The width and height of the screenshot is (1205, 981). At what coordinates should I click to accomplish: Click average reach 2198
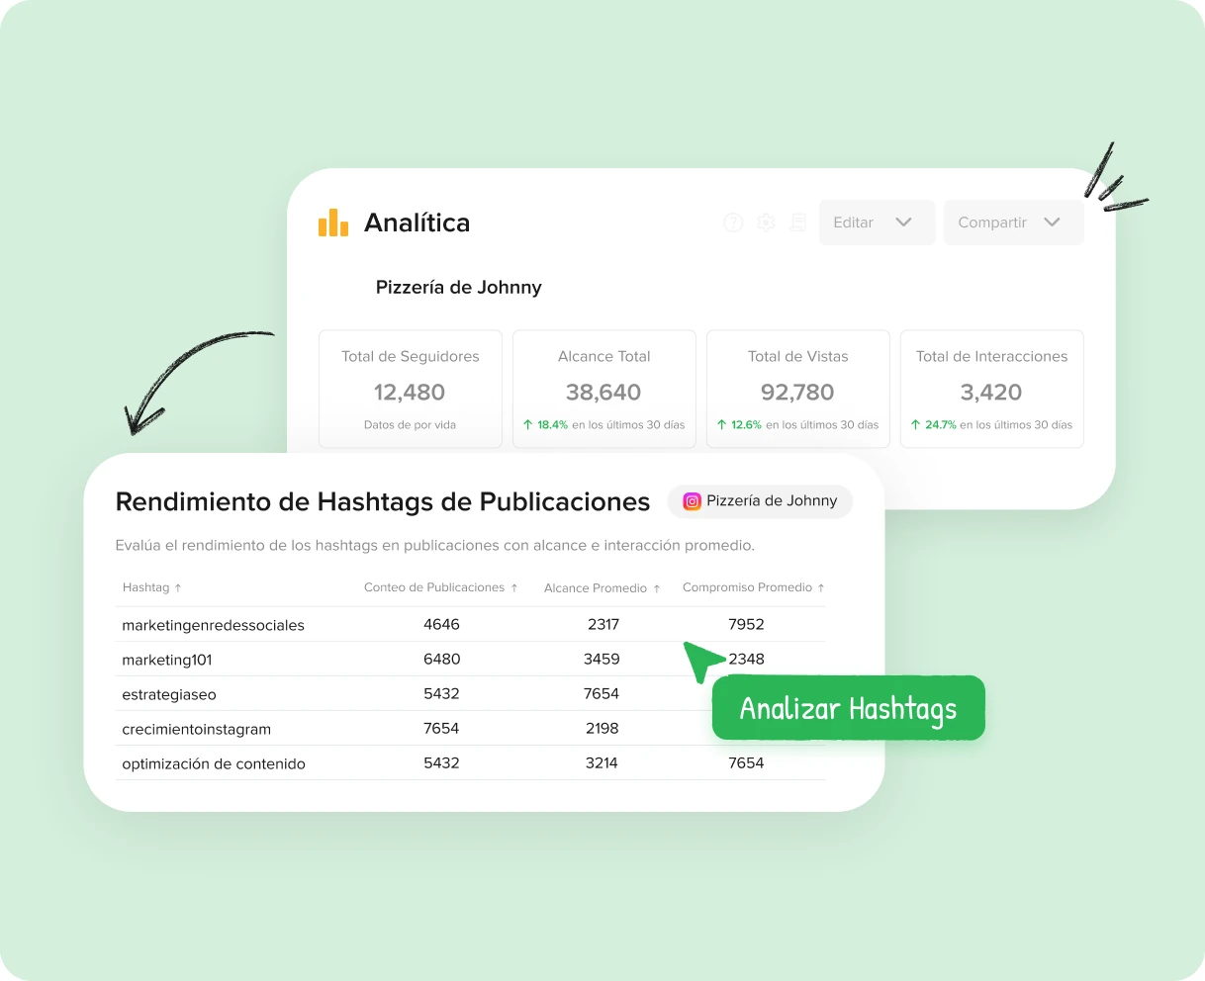point(602,728)
